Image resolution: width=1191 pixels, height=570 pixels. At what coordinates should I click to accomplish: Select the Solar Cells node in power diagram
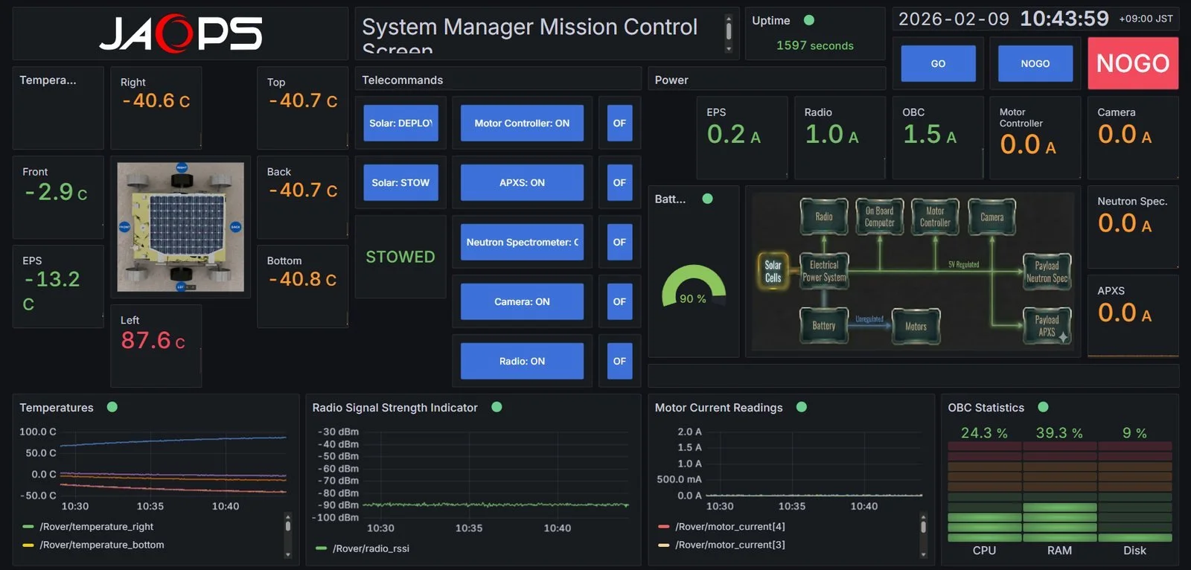(773, 272)
